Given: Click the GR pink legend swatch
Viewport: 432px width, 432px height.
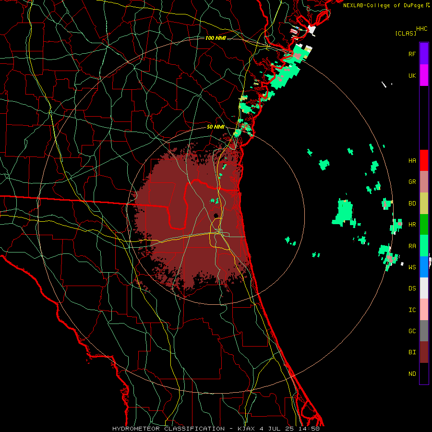Looking at the screenshot, I should pos(424,182).
